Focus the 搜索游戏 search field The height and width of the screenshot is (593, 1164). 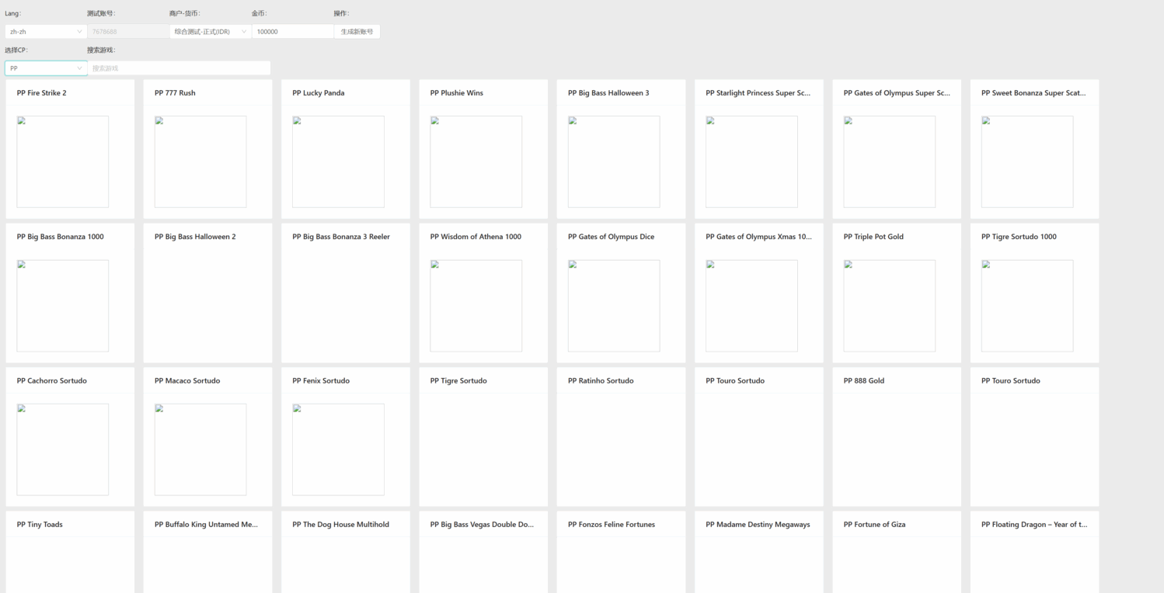[179, 68]
